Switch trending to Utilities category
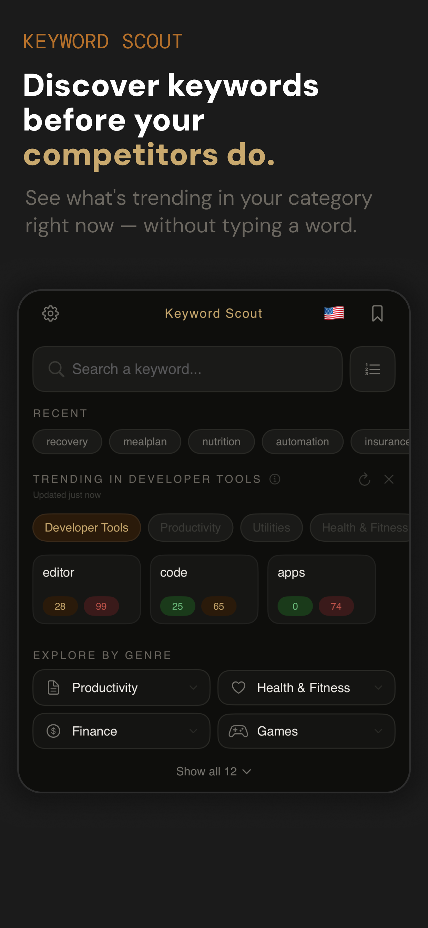Screen dimensions: 428x928 click(271, 528)
